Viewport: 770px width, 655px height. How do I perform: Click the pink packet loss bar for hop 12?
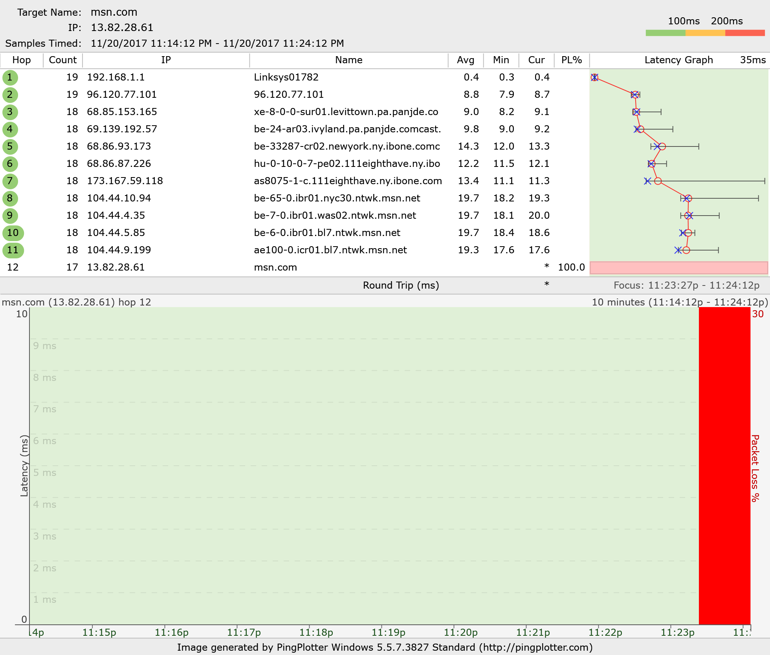click(x=678, y=268)
